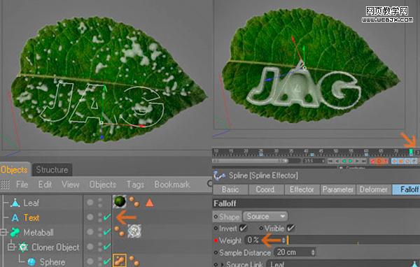This screenshot has height=267, width=420.
Task: Select the highlighted Metaball tag on Sphere
Action: [120, 261]
